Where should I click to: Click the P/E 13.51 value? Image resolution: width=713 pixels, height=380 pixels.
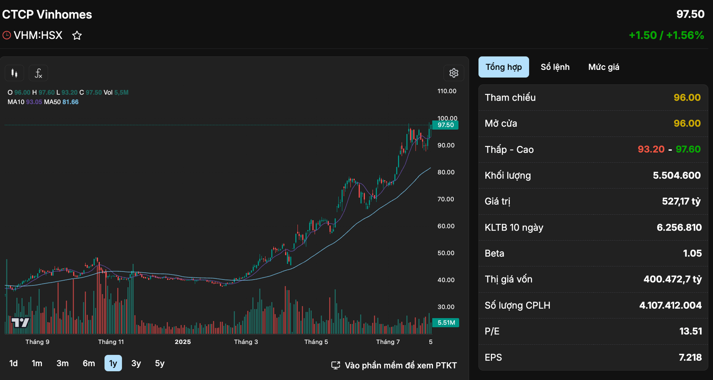pos(690,331)
